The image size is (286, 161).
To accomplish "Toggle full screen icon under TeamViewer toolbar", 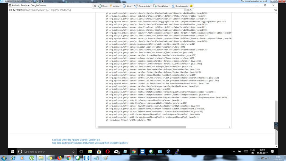I will 188,10.
